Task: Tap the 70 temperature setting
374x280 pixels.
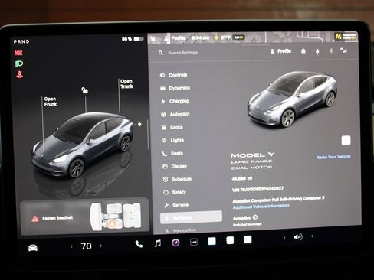Action: 86,246
